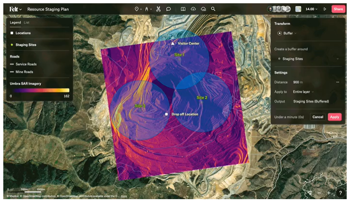Click the locate me arrow icon
The height and width of the screenshot is (202, 352).
310,193
